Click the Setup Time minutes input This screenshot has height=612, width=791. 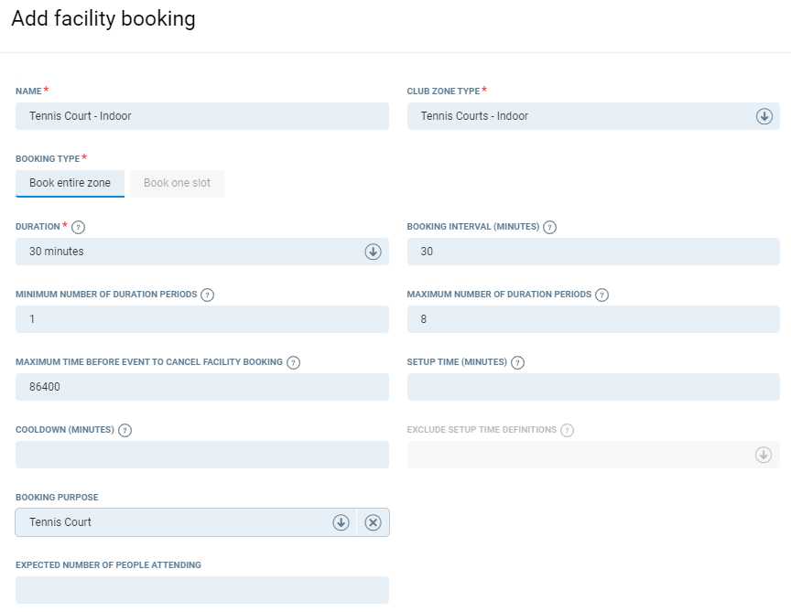[x=593, y=387]
